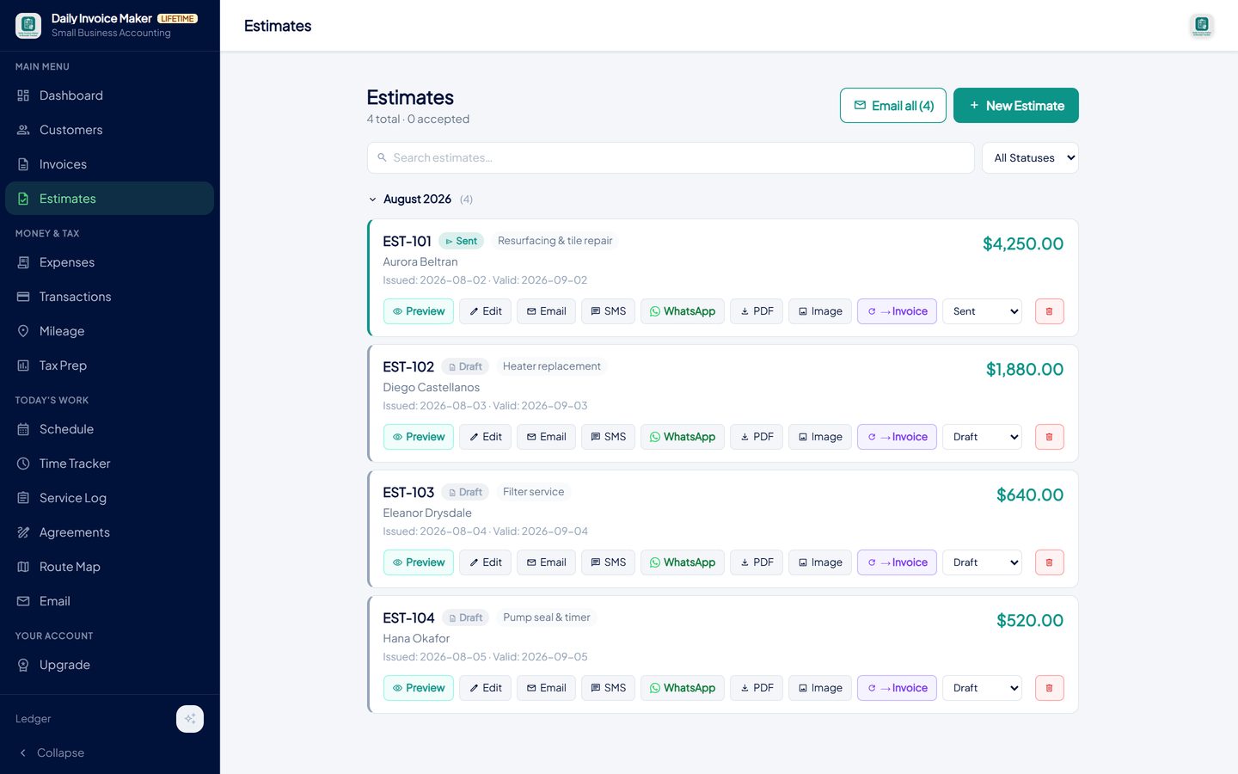The height and width of the screenshot is (774, 1238).
Task: Convert EST-102 to Invoice
Action: [897, 437]
